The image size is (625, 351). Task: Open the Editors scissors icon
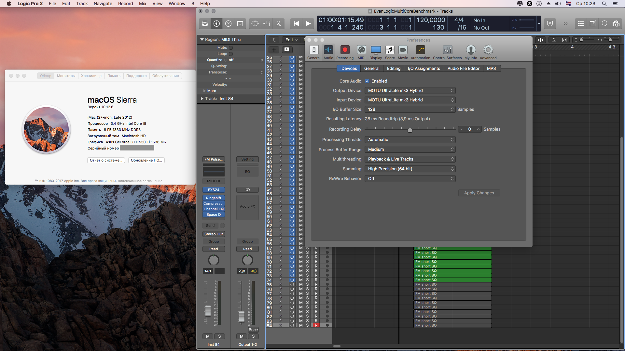[279, 24]
